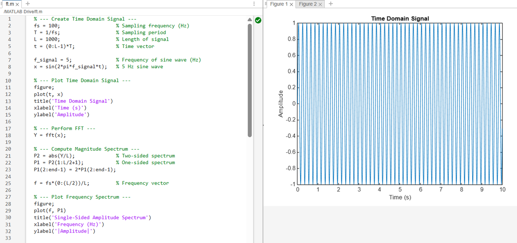Click the 'x = sin(2*pi*f_signal*t);' code
This screenshot has height=243, width=517.
click(70, 67)
